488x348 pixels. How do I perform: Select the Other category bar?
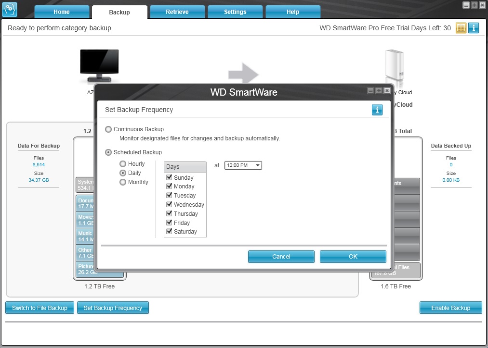[x=85, y=253]
